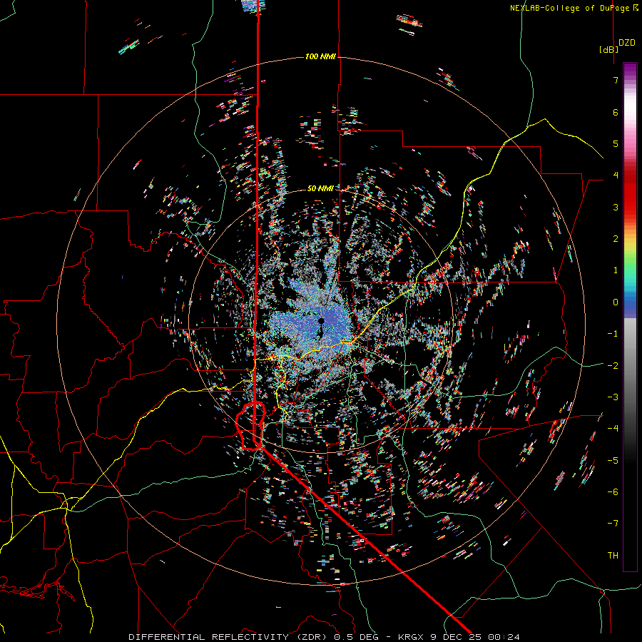
Task: Click the bottom caption 'DIFFERENTIAL REFLECTIVITY (ZDR) 0.5 DEG'
Action: click(254, 637)
